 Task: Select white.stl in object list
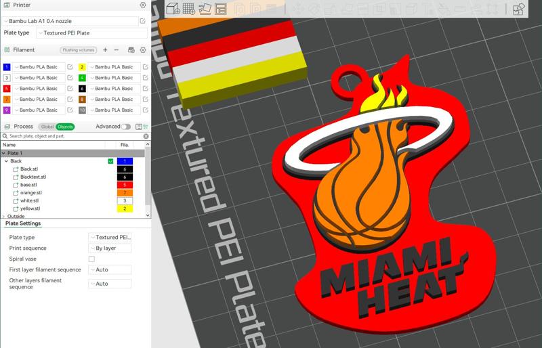[29, 201]
